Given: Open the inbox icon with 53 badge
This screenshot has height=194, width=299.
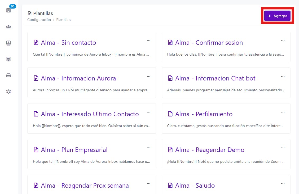Looking at the screenshot, I should tap(8, 11).
